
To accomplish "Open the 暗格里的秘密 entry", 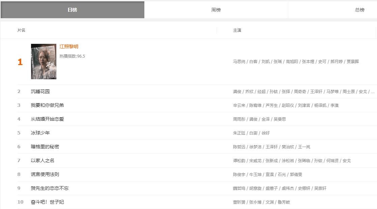I will click(x=45, y=147).
